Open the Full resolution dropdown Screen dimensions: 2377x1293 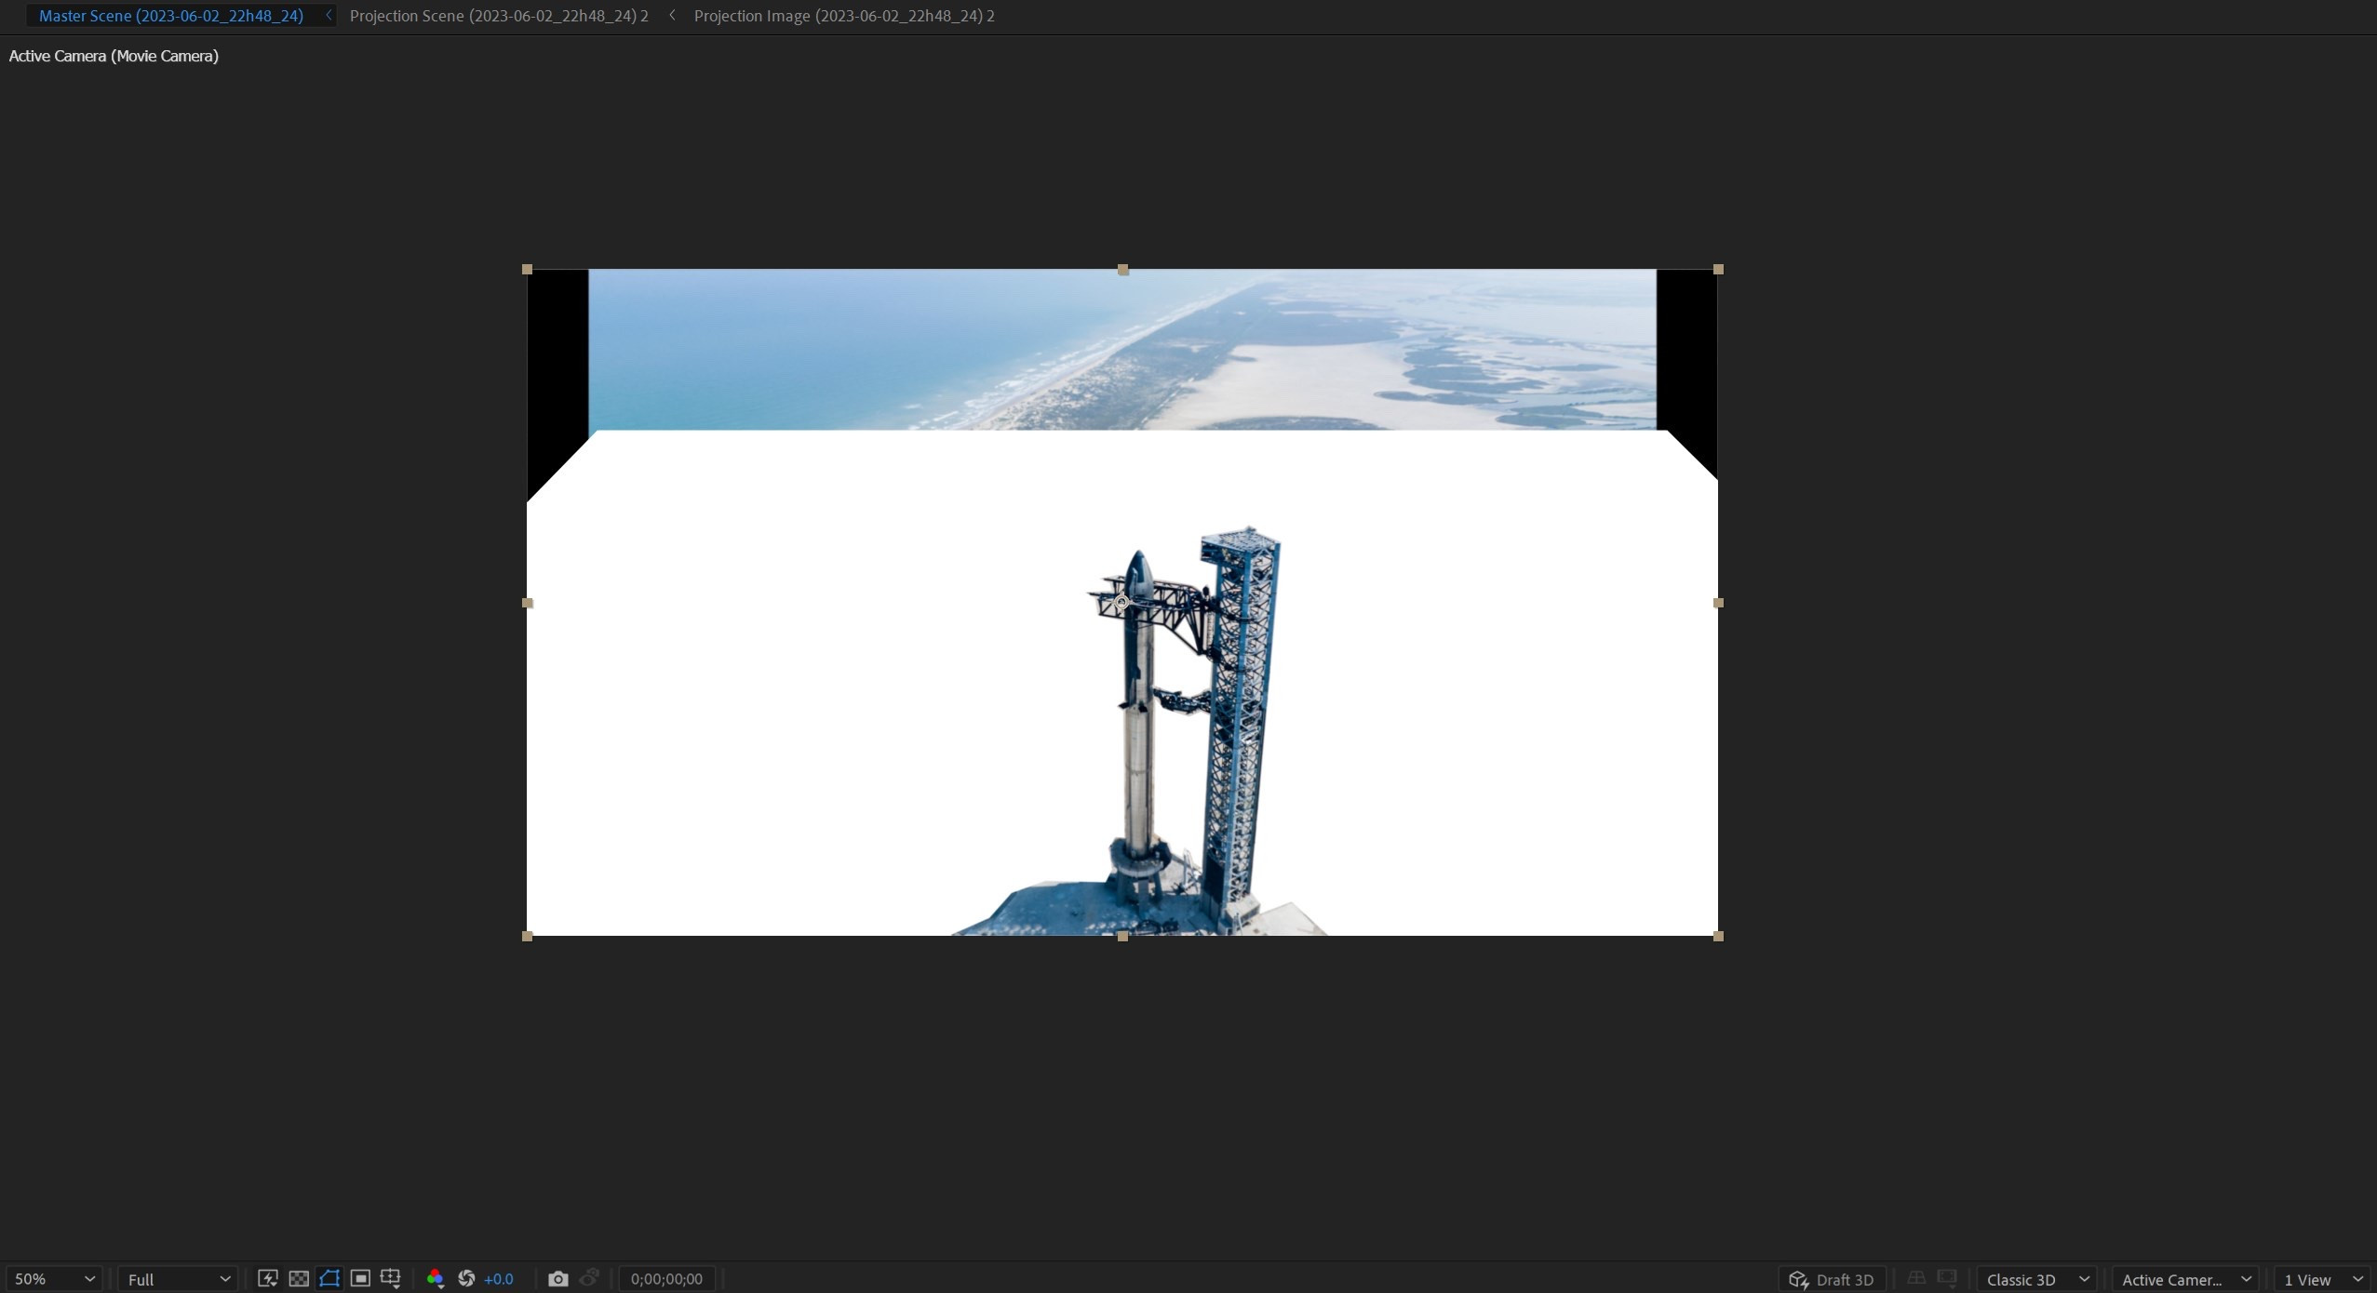[178, 1279]
